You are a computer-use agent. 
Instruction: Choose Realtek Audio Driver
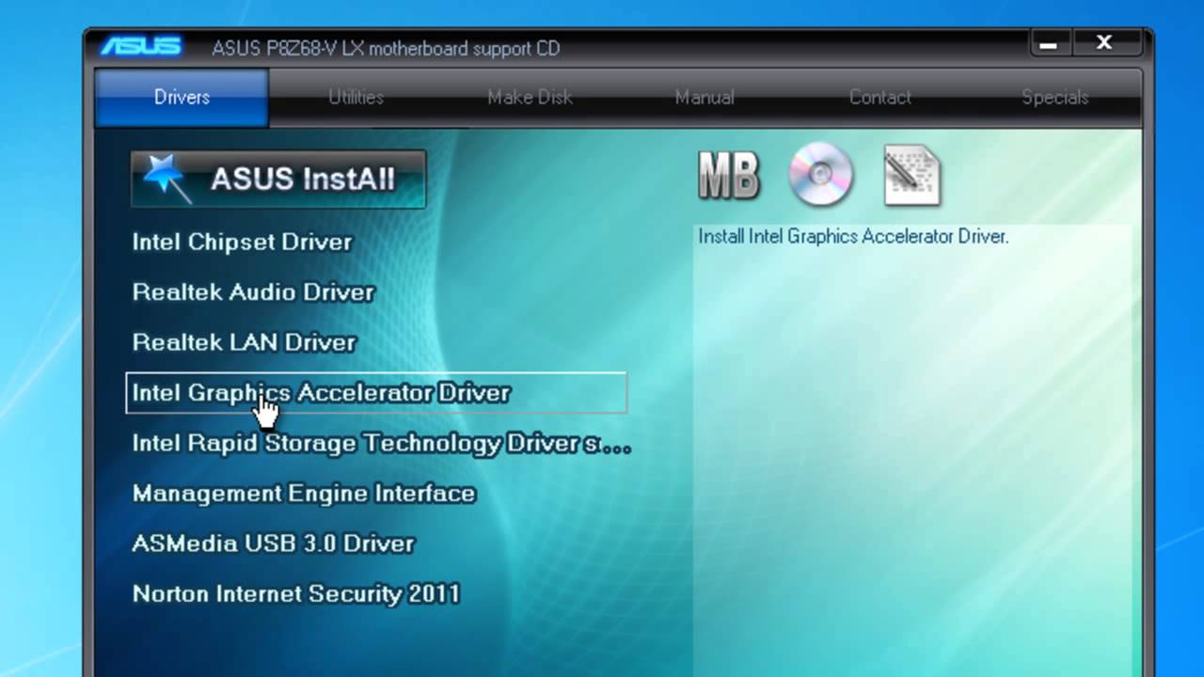[253, 292]
